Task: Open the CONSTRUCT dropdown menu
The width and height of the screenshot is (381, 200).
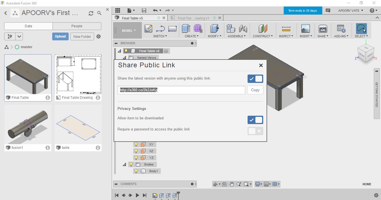Action: pyautogui.click(x=263, y=36)
